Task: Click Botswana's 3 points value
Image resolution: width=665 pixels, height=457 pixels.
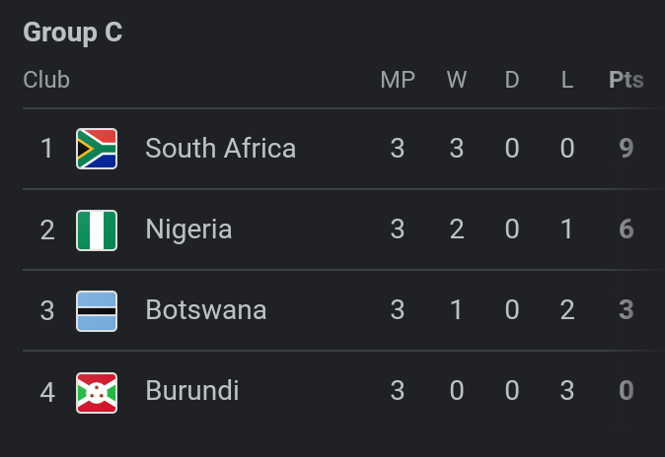Action: (626, 310)
